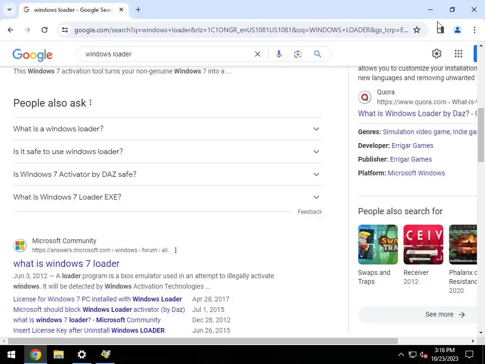Open a new browser tab
This screenshot has height=364, width=485.
[138, 9]
